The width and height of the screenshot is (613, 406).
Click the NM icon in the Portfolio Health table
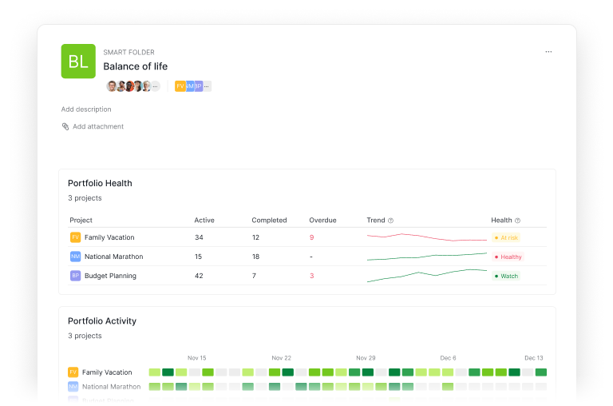(76, 257)
